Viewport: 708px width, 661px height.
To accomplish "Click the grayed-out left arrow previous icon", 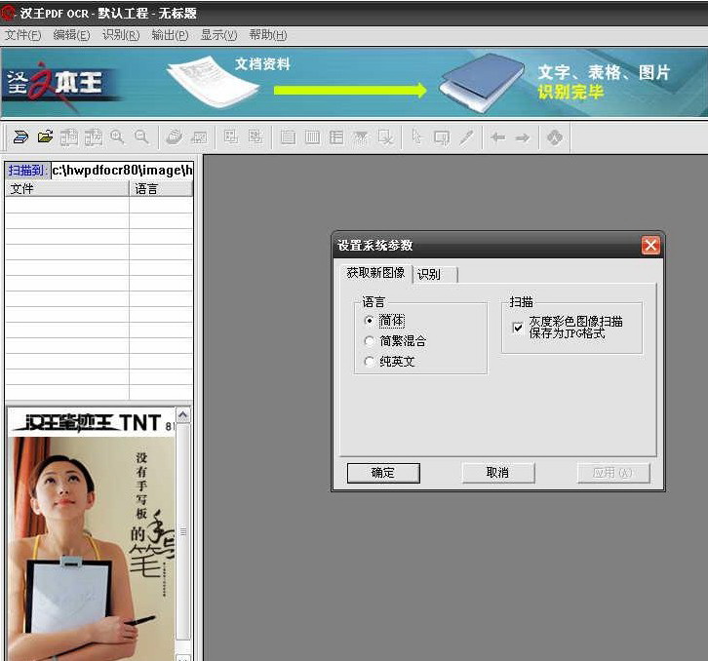I will click(498, 137).
